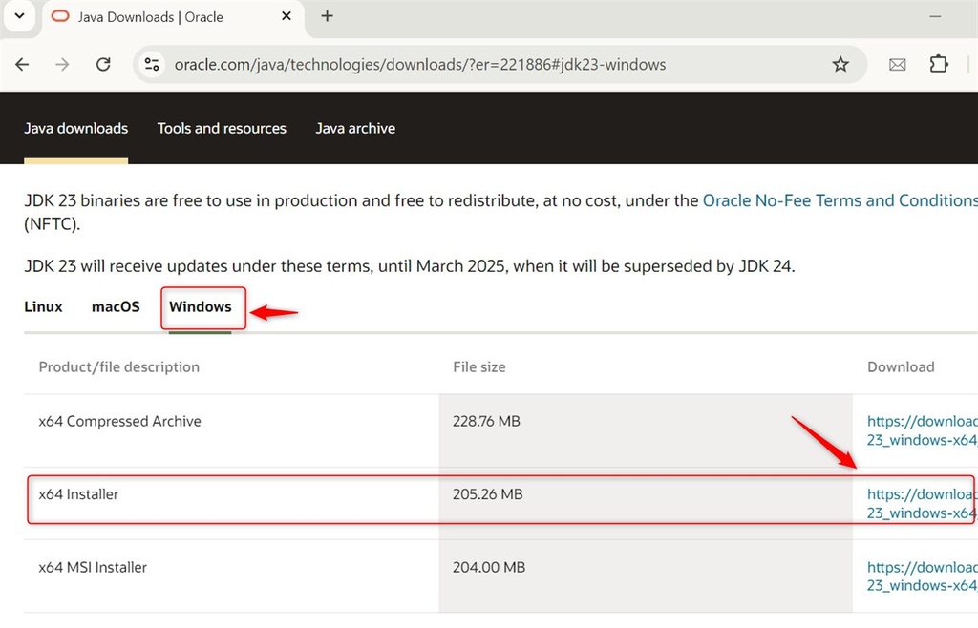Click the 'x64 Installer' description text
This screenshot has width=978, height=628.
(78, 494)
